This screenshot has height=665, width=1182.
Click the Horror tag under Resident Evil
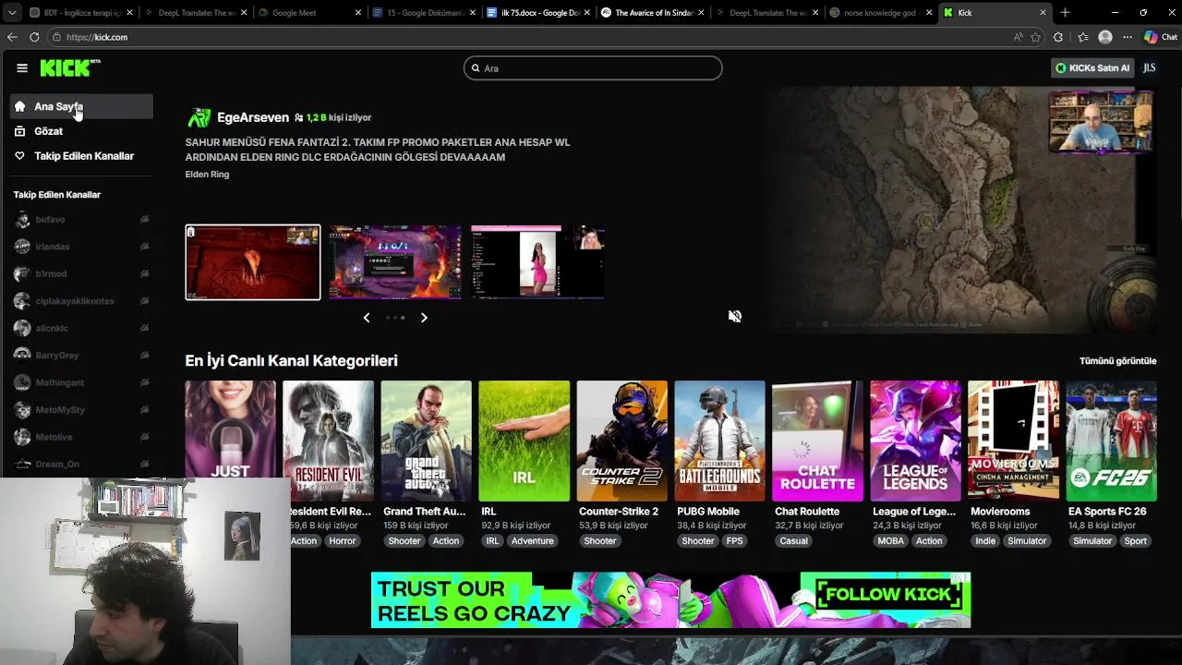[x=342, y=541]
